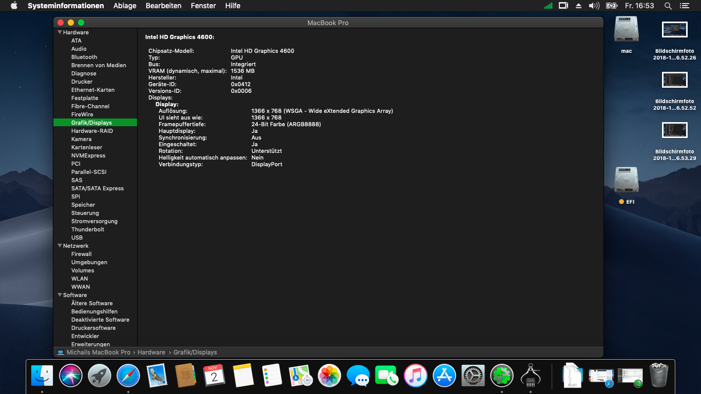This screenshot has height=394, width=701.
Task: Select Stromversorgung in the sidebar
Action: [x=94, y=221]
